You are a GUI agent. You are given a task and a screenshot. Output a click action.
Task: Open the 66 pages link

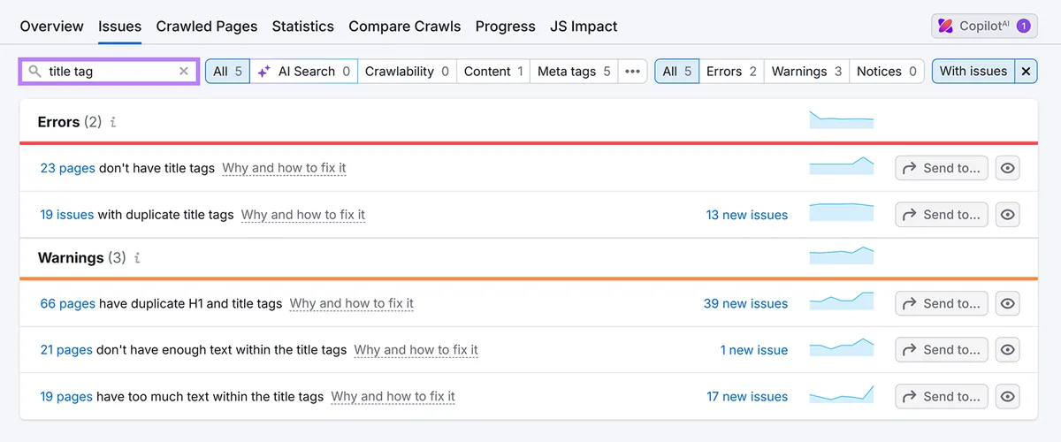click(x=68, y=303)
